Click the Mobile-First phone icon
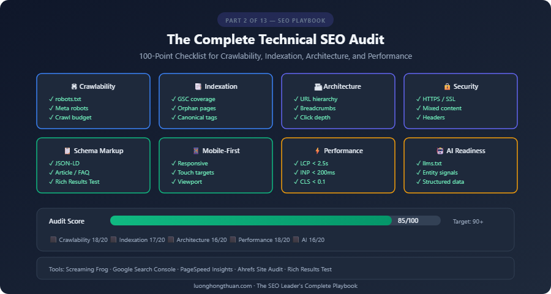Image resolution: width=551 pixels, height=294 pixels. 196,151
